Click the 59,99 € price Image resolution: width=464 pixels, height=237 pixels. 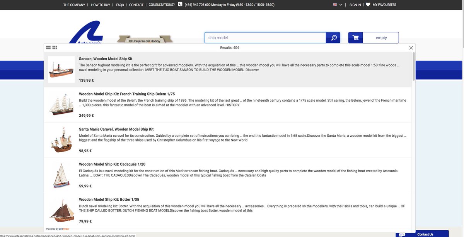[85, 186]
